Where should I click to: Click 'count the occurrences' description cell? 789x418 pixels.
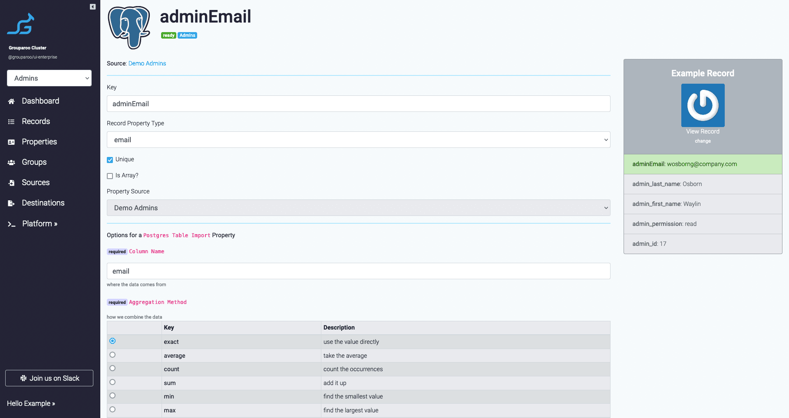(465, 369)
